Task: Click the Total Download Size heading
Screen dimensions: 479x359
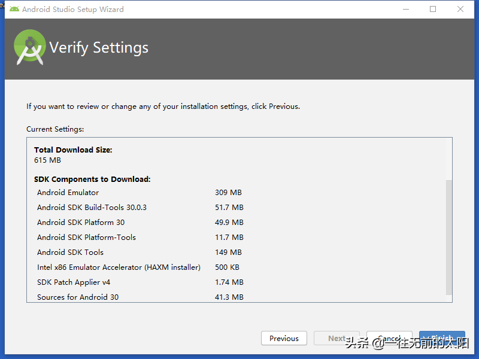Action: pyautogui.click(x=73, y=150)
